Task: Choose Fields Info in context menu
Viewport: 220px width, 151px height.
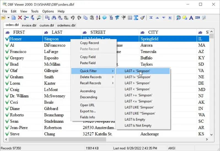Action: click(87, 117)
